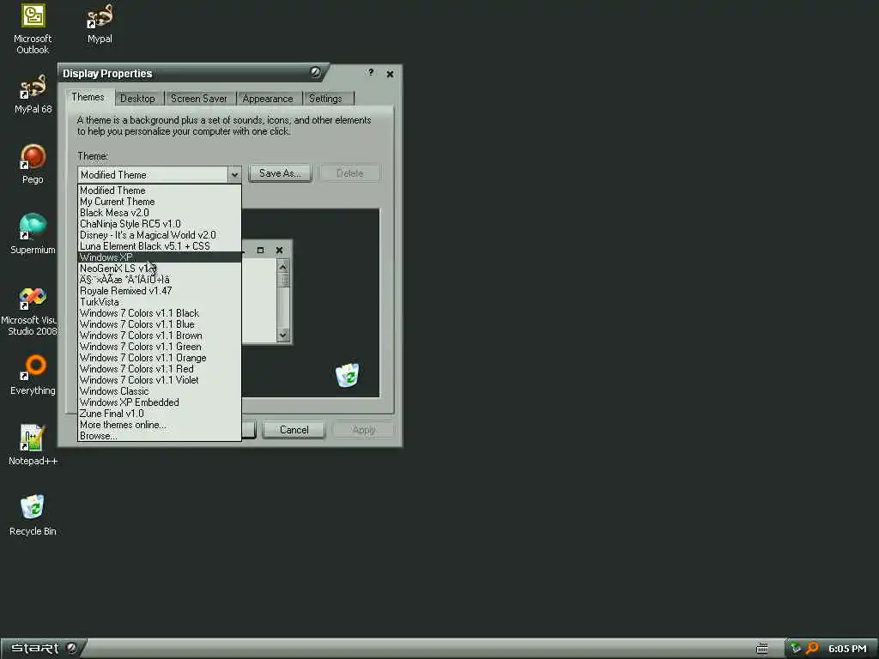Click the preview window close X
This screenshot has width=879, height=659.
pyautogui.click(x=279, y=251)
